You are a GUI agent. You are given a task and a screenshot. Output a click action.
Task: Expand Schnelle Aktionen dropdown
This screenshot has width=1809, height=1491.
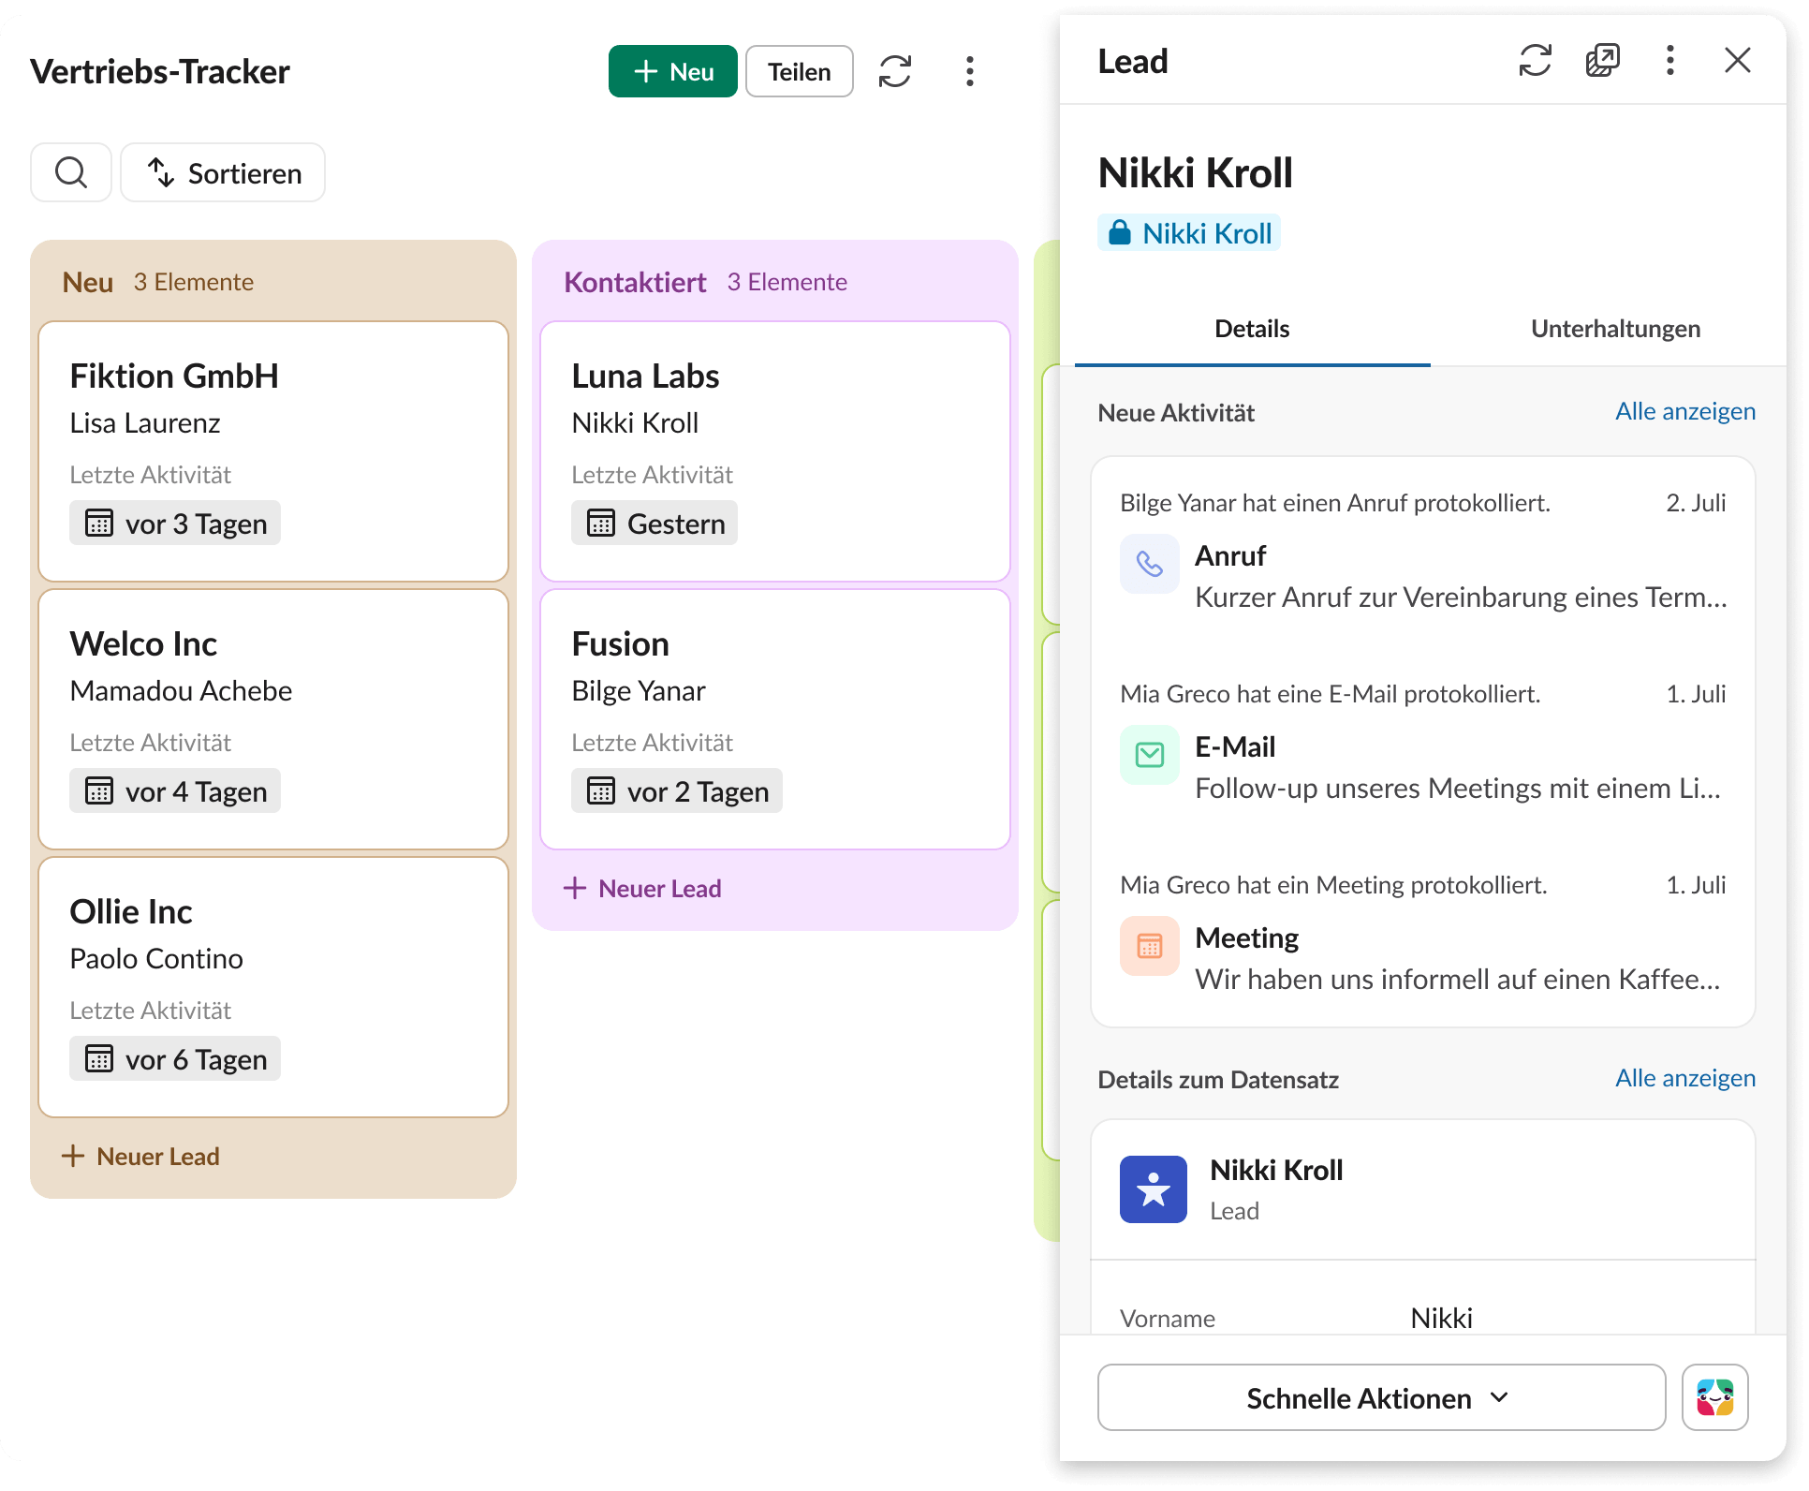1381,1396
